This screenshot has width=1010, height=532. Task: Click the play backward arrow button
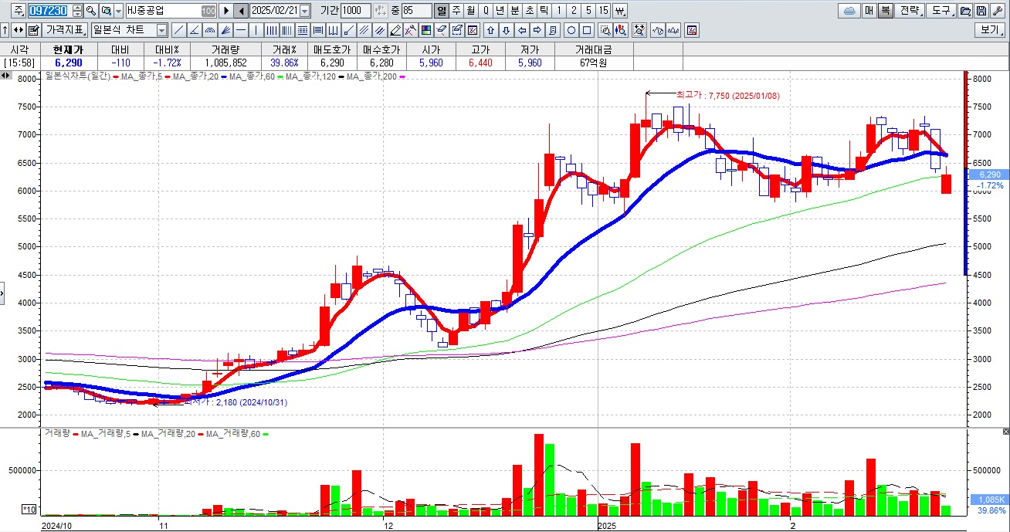click(x=241, y=11)
